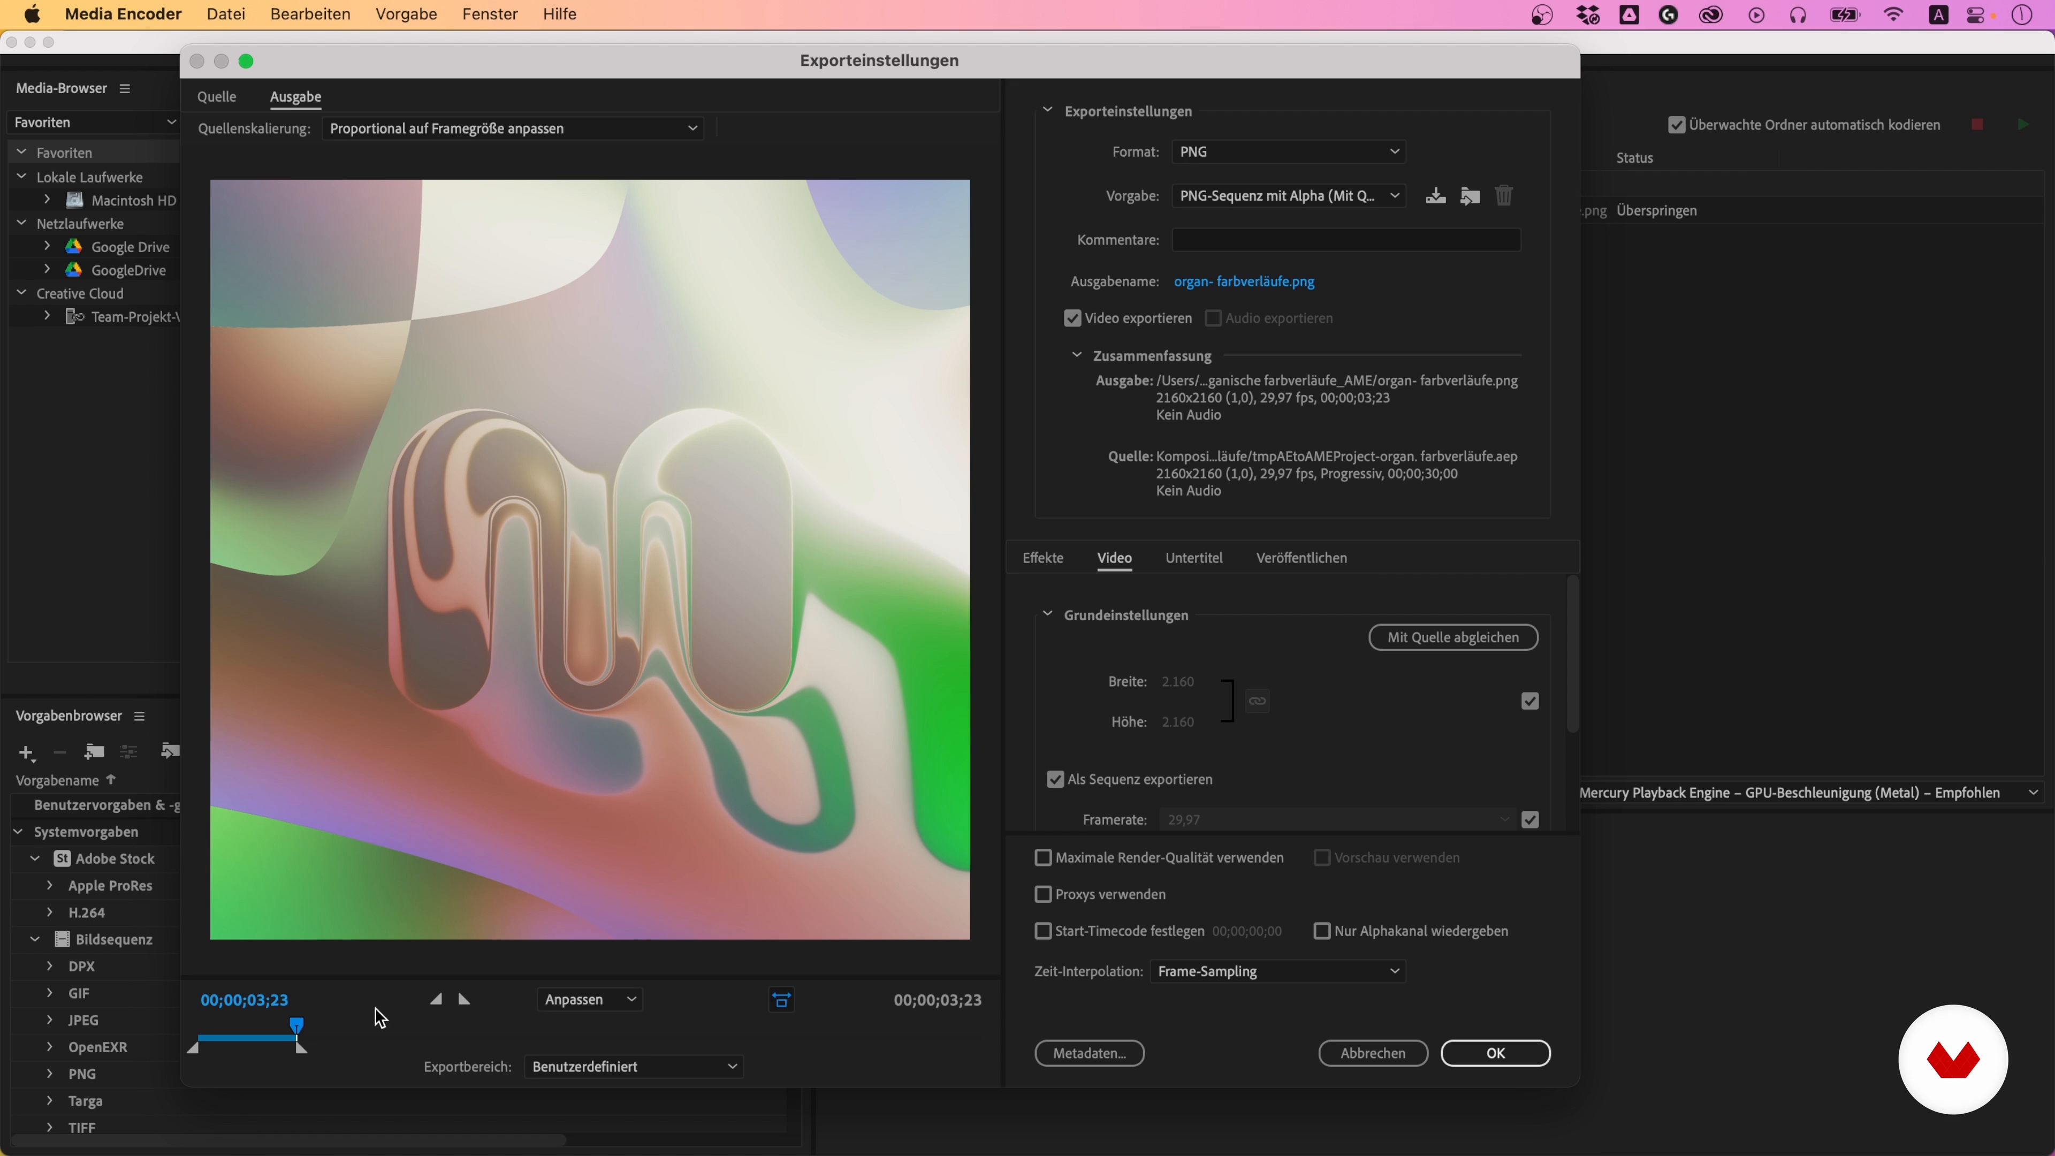Enable Nur Alphakanal wiedergeben checkbox
The image size is (2055, 1156).
tap(1322, 931)
